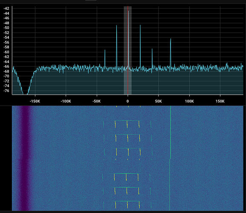This screenshot has height=213, width=246.
Task: Click the -150K frequency axis label
Action: tap(35, 101)
